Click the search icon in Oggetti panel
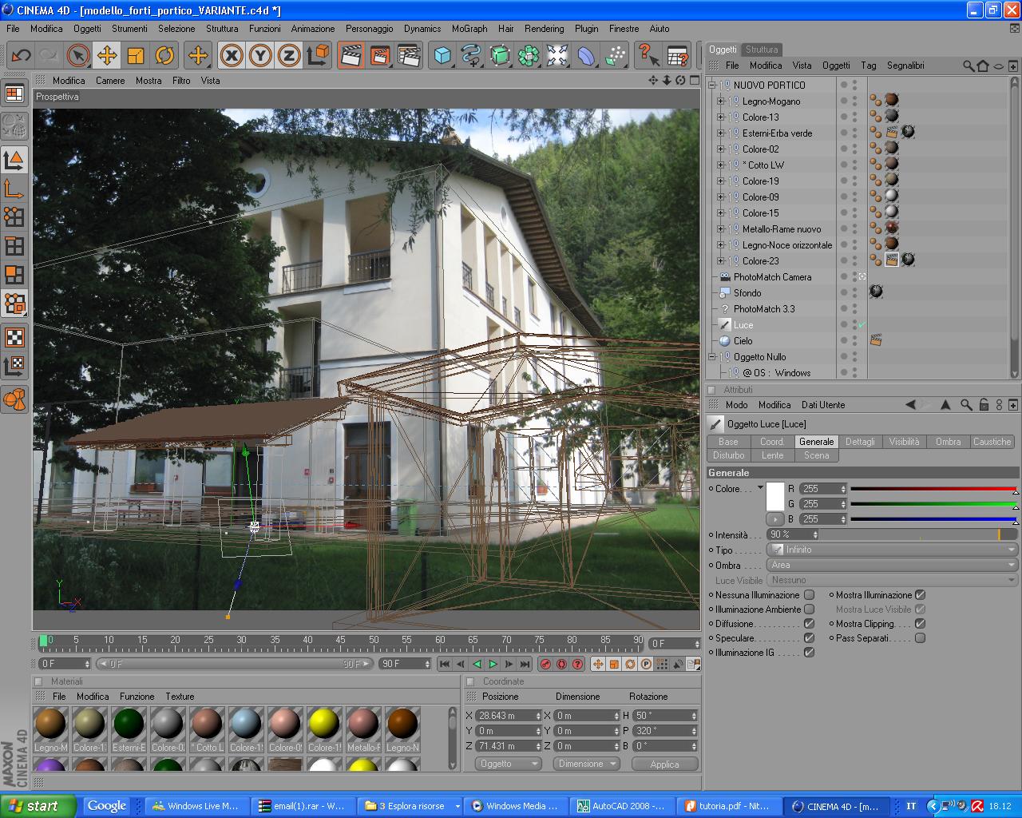Image resolution: width=1022 pixels, height=818 pixels. tap(969, 66)
